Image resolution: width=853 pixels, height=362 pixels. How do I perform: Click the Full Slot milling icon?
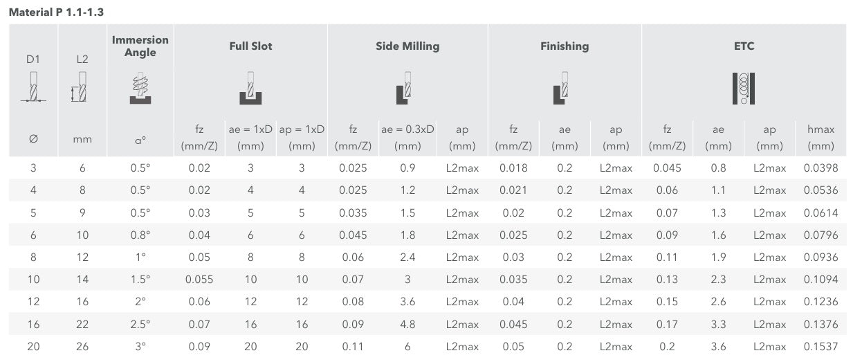[250, 88]
